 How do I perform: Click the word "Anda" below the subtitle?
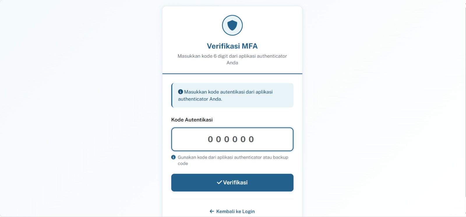click(x=232, y=63)
